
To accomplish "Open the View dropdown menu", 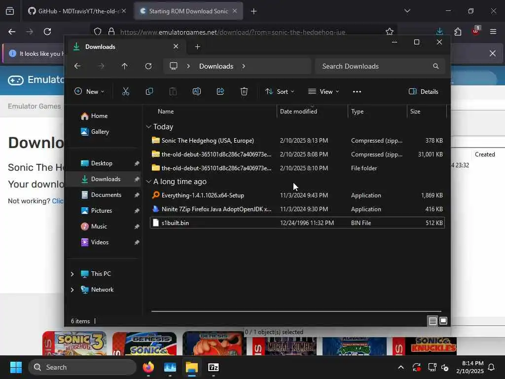I will click(324, 91).
